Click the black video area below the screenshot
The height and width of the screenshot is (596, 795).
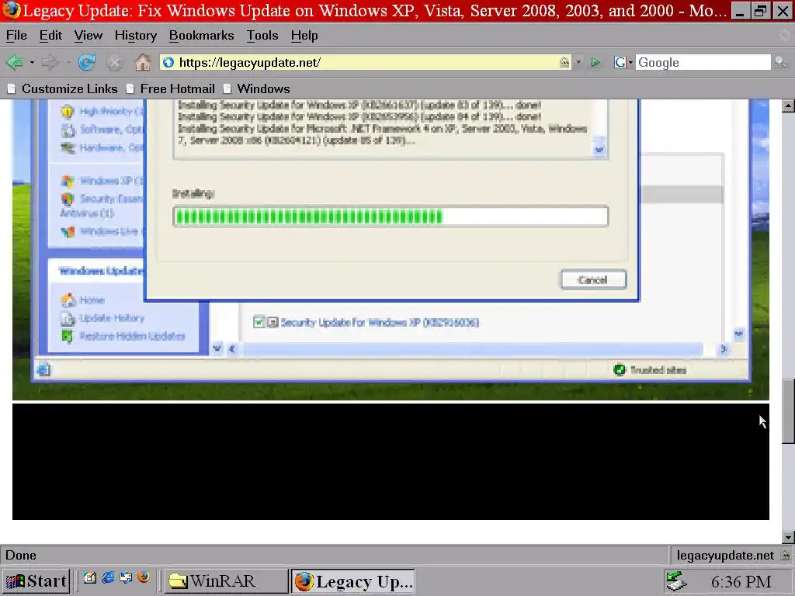pos(391,462)
